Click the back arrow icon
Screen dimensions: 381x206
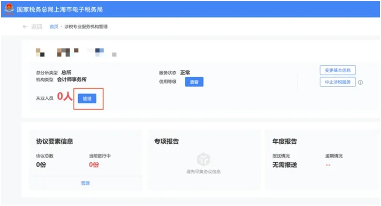click(25, 27)
